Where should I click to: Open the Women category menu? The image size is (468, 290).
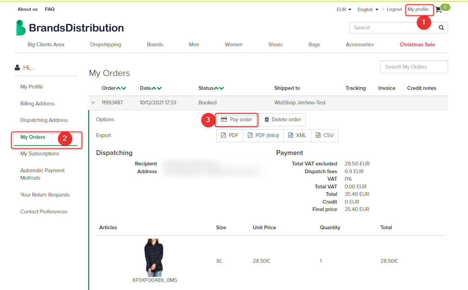[x=233, y=45]
